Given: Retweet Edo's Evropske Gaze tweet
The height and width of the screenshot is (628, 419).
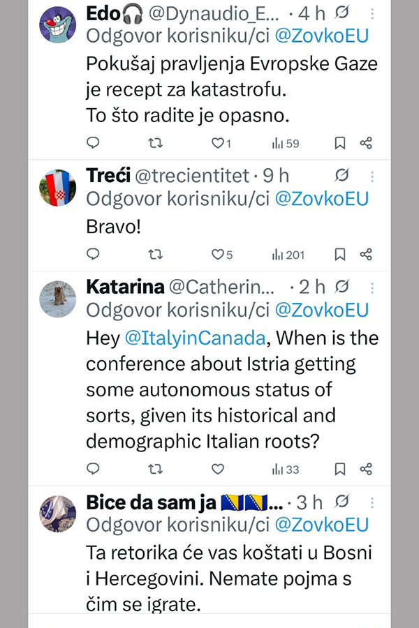Looking at the screenshot, I should coord(157,143).
